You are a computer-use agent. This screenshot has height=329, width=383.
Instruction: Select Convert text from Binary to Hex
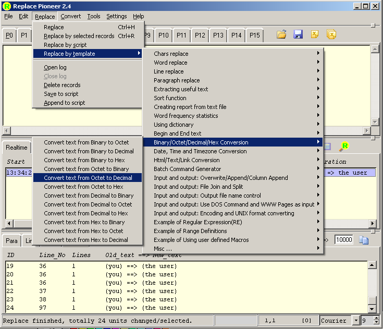tap(84, 160)
